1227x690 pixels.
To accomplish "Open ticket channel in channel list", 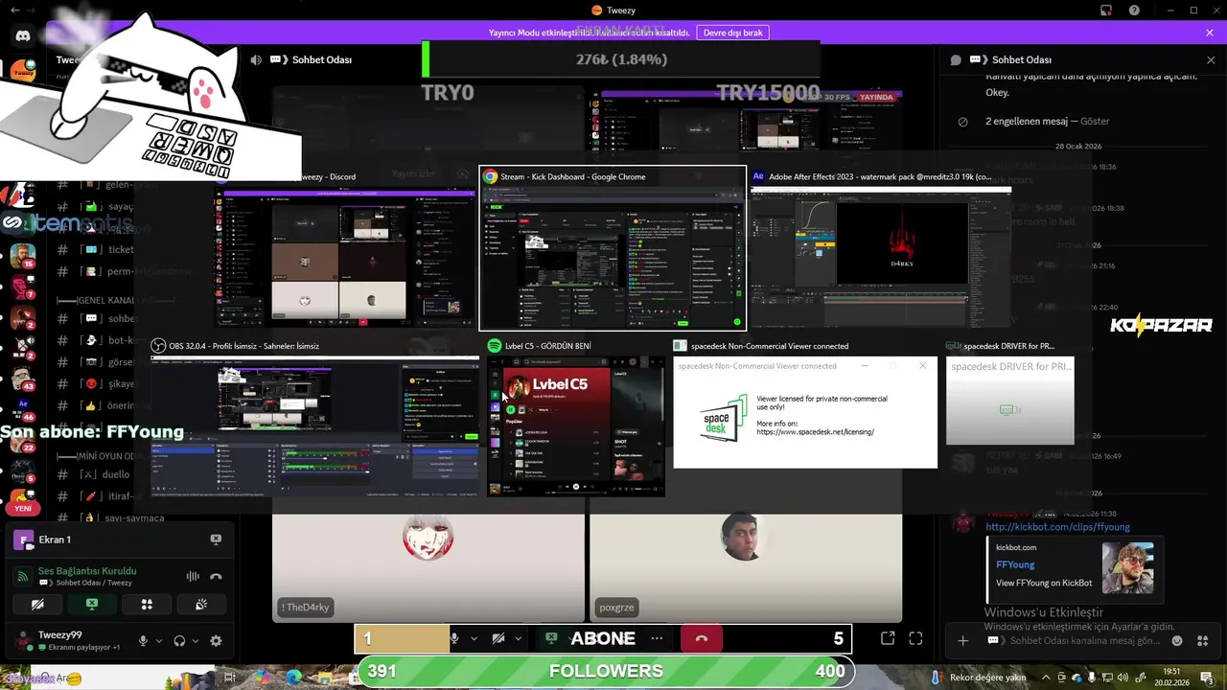I will [121, 249].
